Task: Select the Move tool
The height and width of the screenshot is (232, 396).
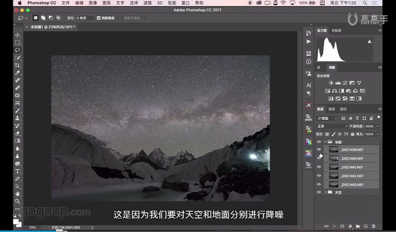Action: click(17, 35)
